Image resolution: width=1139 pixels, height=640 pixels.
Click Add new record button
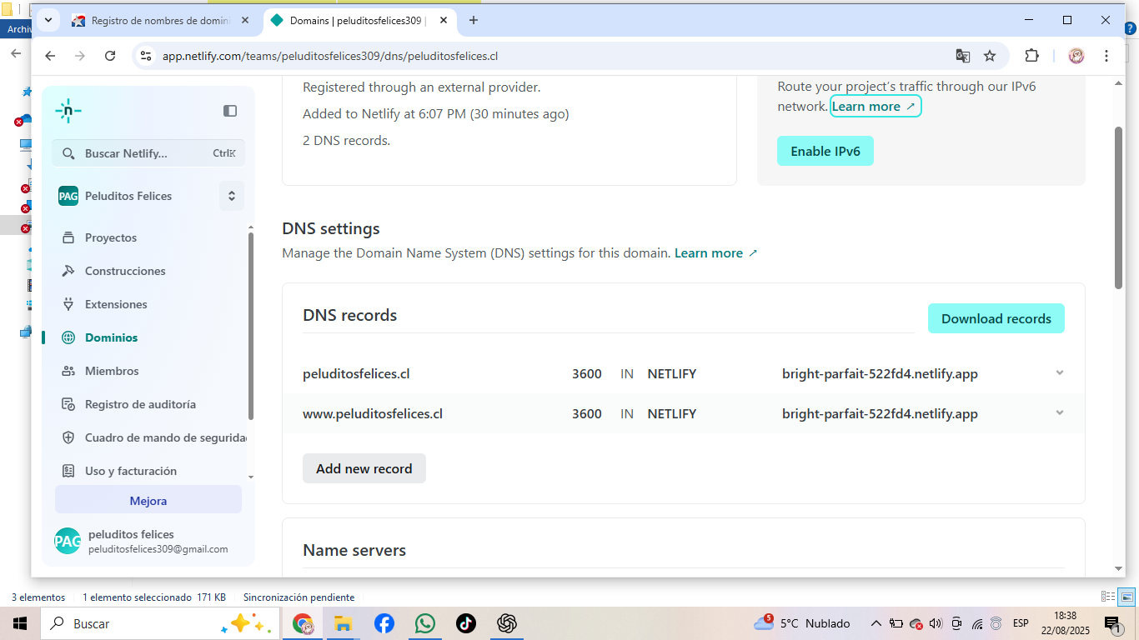[364, 468]
